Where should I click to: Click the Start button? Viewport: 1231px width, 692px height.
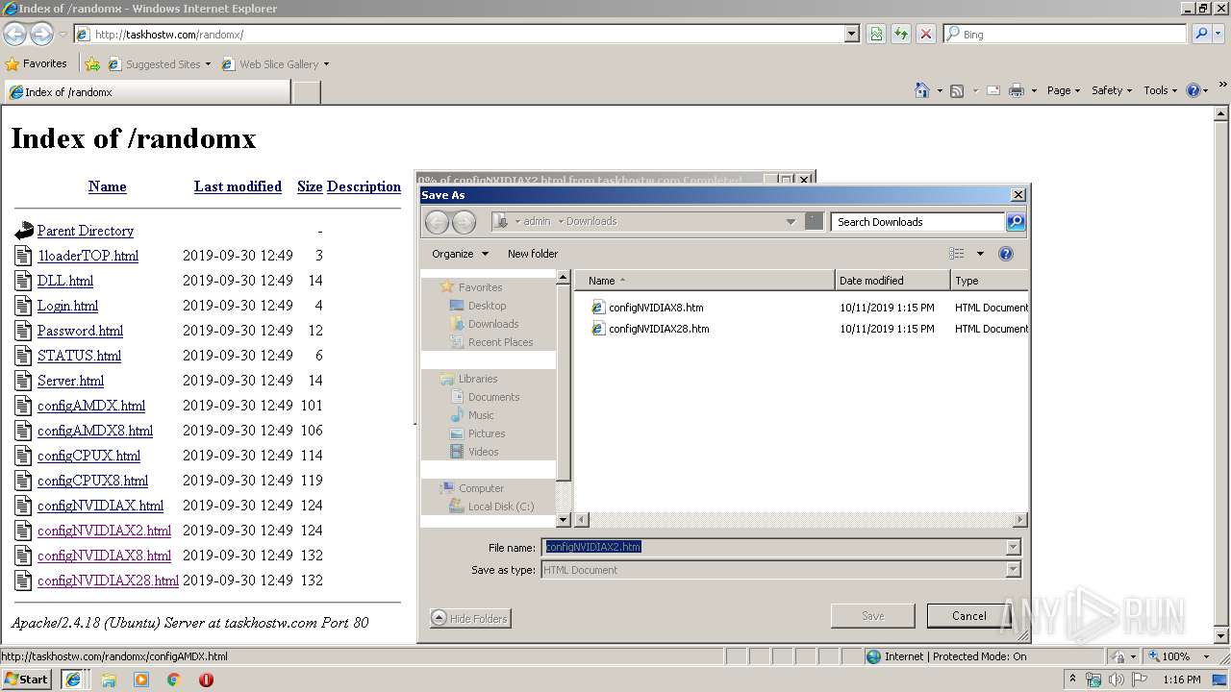pos(27,679)
